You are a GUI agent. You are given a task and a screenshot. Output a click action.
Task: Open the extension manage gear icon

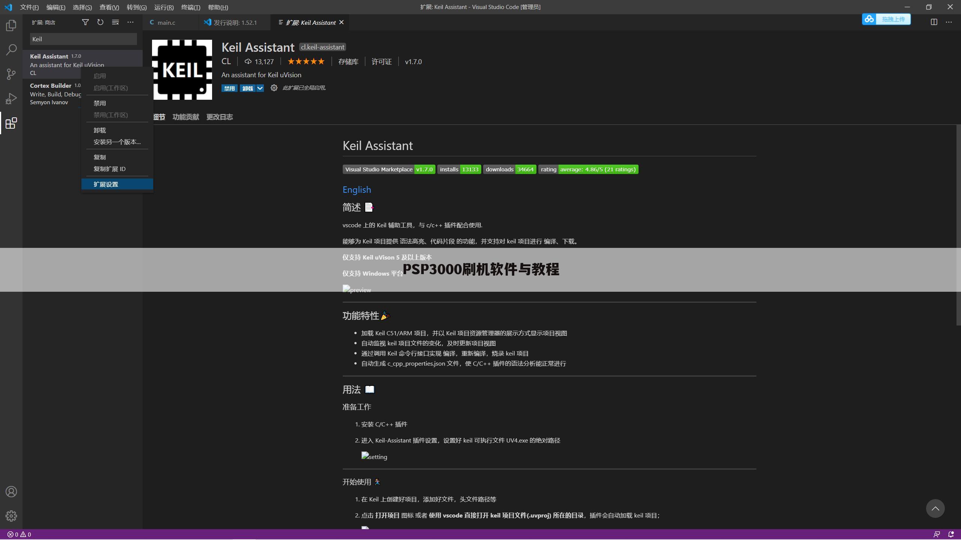click(274, 88)
